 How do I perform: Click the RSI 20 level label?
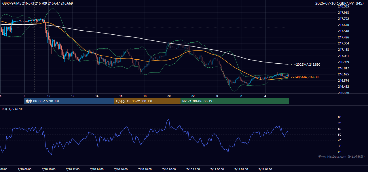coord(339,152)
